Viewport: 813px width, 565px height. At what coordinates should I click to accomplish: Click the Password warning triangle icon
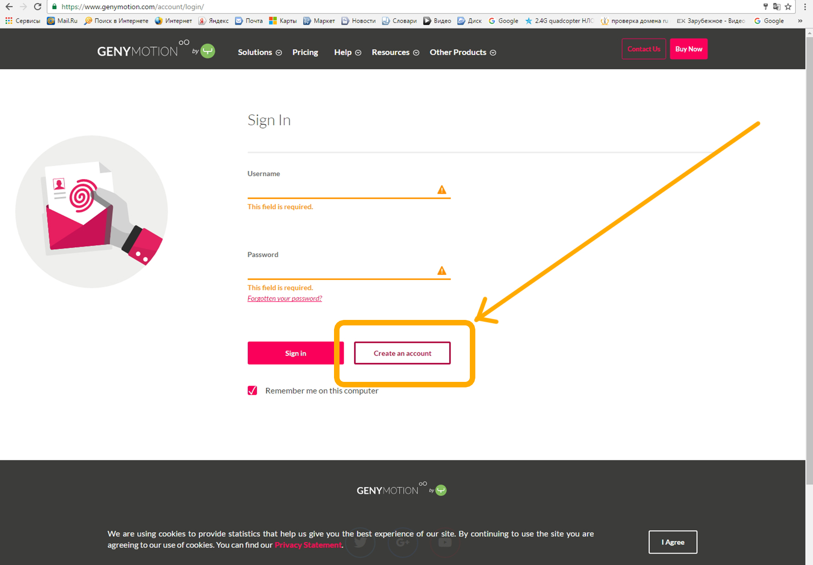tap(442, 271)
